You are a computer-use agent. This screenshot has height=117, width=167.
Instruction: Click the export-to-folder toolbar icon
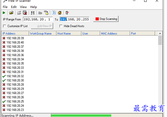(x=46, y=13)
